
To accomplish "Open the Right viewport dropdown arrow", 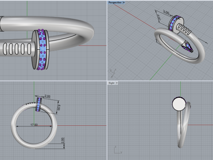I will pos(117,83).
